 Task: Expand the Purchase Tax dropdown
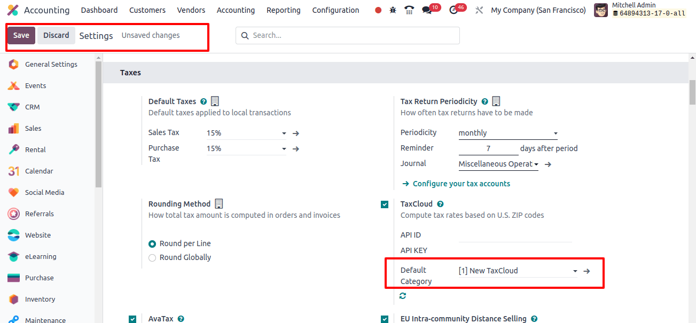pos(247,149)
